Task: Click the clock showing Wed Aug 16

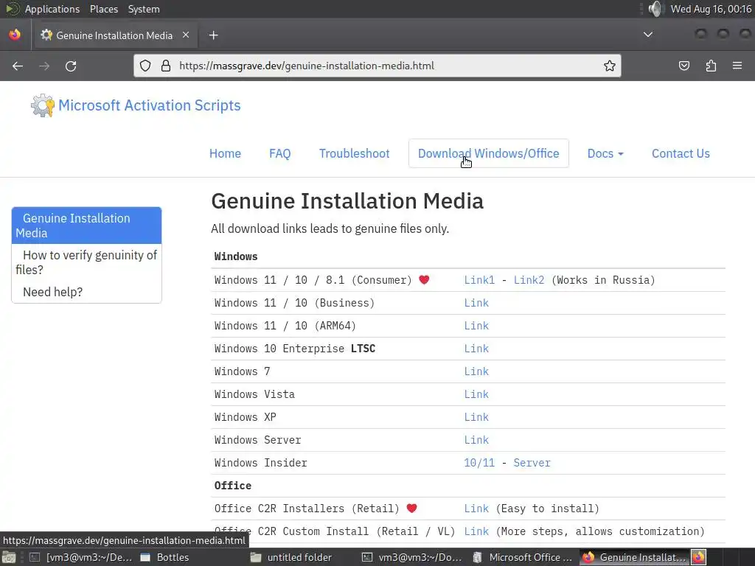Action: click(x=711, y=9)
